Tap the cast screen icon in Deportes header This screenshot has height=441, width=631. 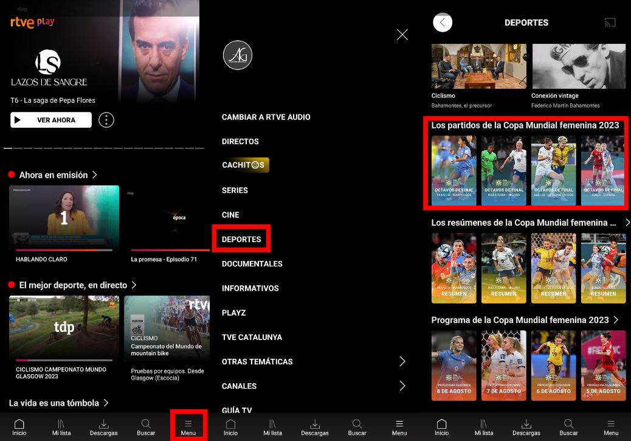coord(610,23)
